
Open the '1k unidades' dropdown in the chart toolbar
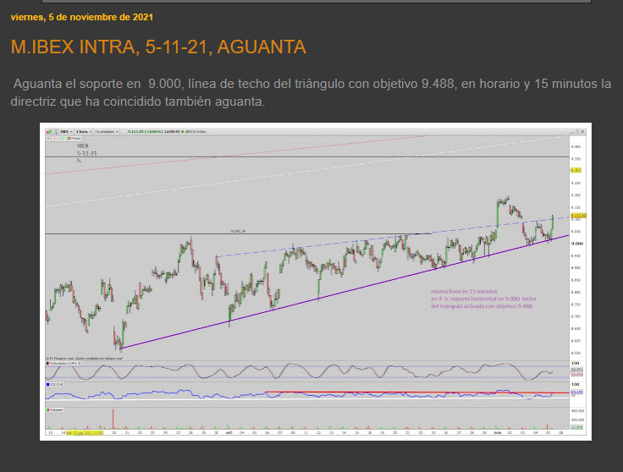coord(107,131)
